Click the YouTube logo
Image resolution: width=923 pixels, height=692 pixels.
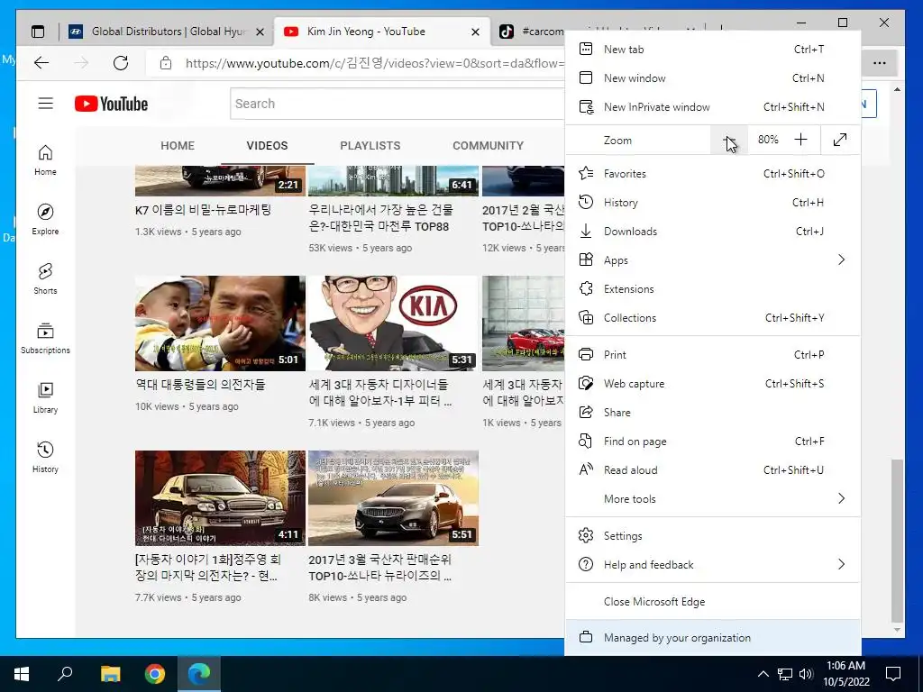point(111,104)
